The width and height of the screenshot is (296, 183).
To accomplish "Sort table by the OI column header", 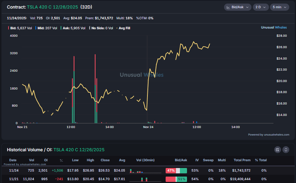I will (46, 160).
